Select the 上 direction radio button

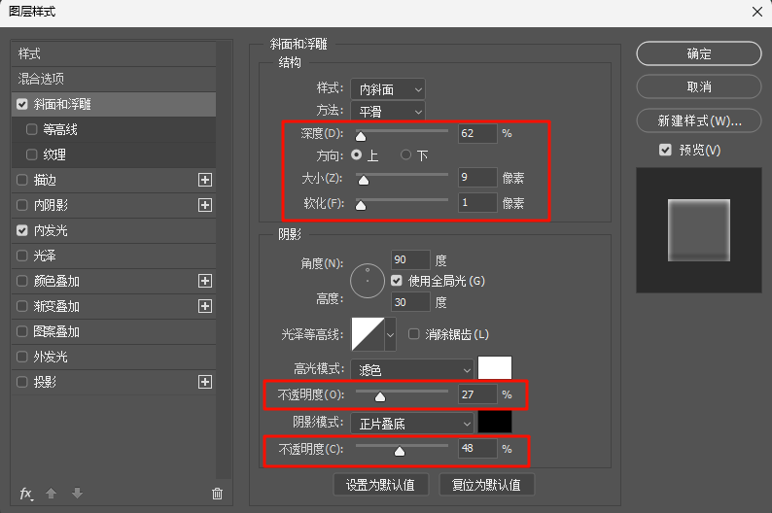tap(356, 154)
